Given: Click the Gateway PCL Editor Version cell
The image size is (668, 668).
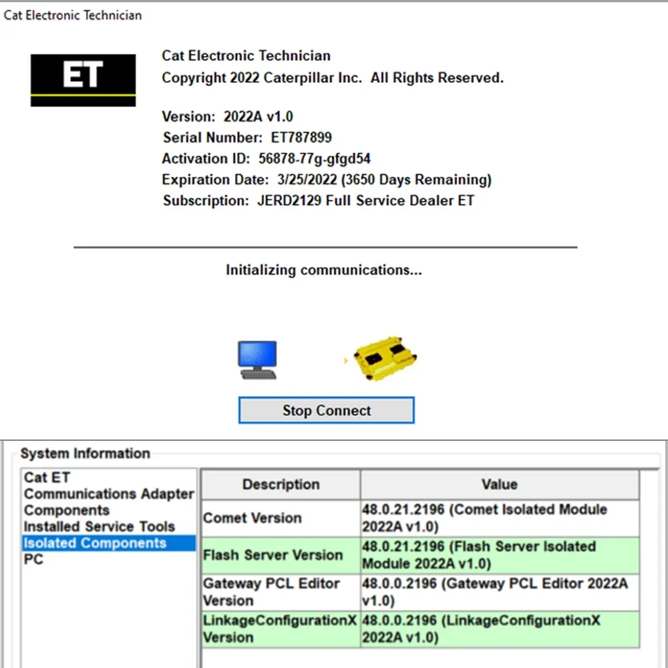Looking at the screenshot, I should click(x=281, y=593).
